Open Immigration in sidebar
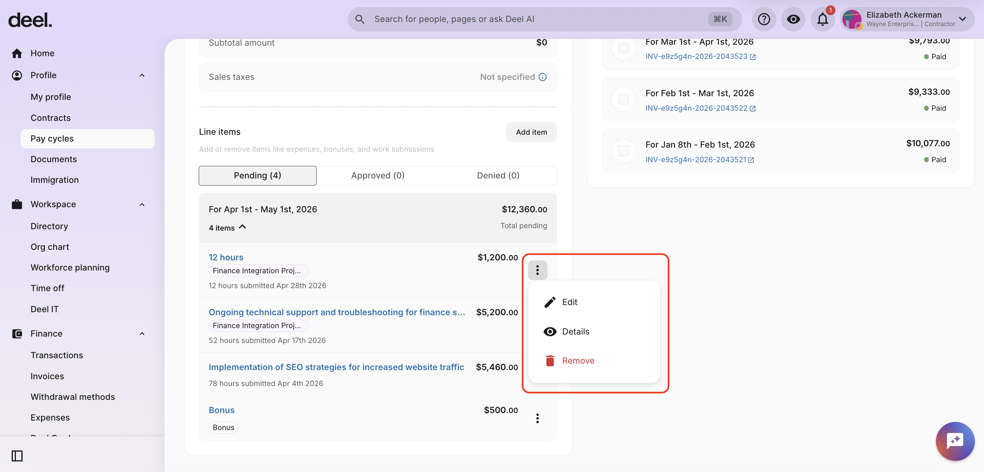The height and width of the screenshot is (472, 984). (x=55, y=180)
